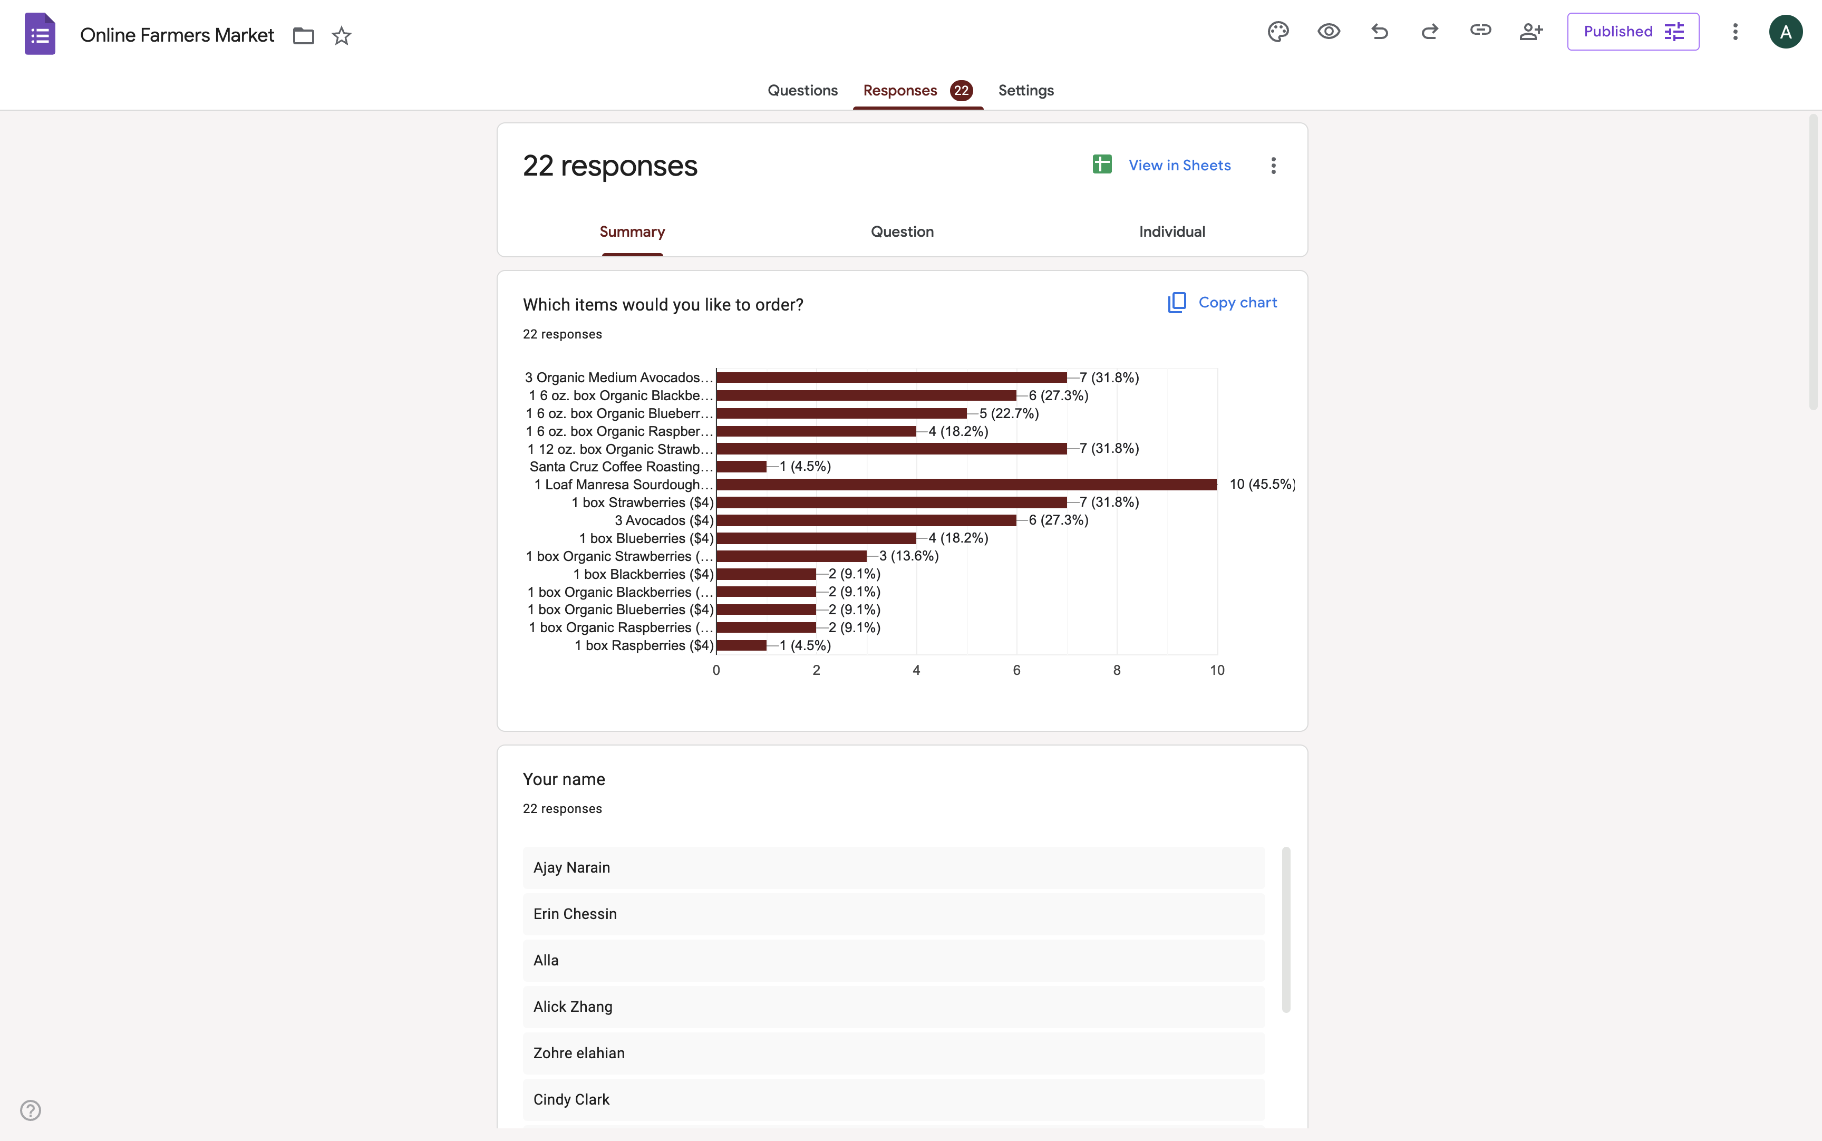The width and height of the screenshot is (1822, 1141).
Task: Open the Published options button
Action: coord(1633,32)
